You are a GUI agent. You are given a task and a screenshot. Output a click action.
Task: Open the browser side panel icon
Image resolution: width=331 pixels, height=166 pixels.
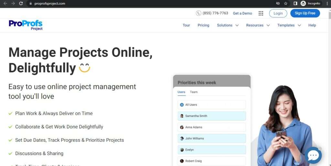pos(295,3)
